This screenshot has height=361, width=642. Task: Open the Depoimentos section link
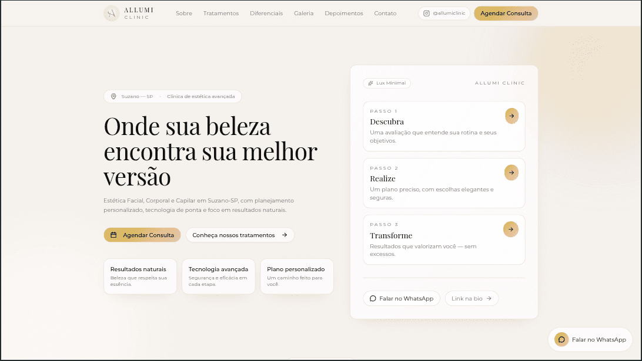click(x=344, y=13)
